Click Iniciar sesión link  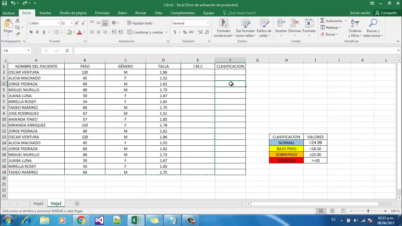click(x=360, y=13)
